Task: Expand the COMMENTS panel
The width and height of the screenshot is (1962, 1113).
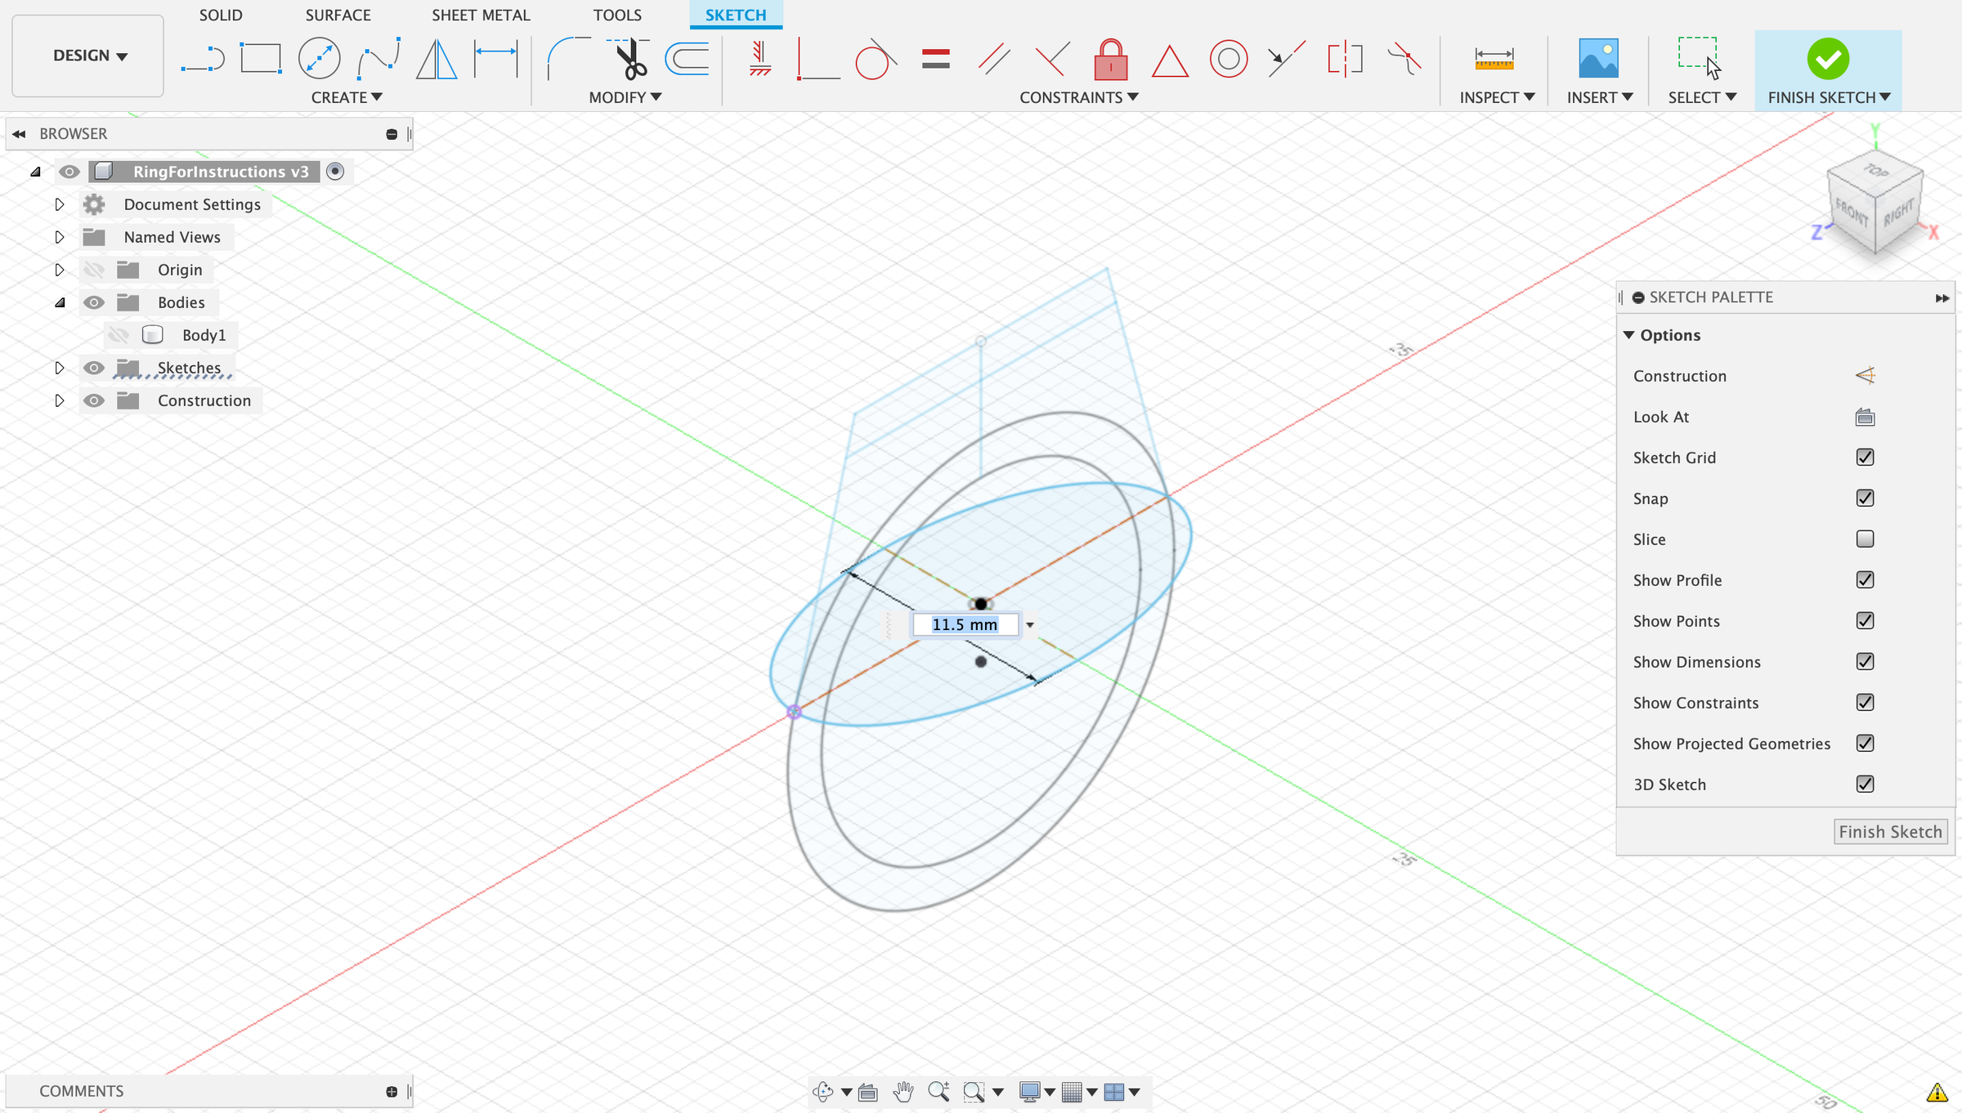Action: click(392, 1090)
